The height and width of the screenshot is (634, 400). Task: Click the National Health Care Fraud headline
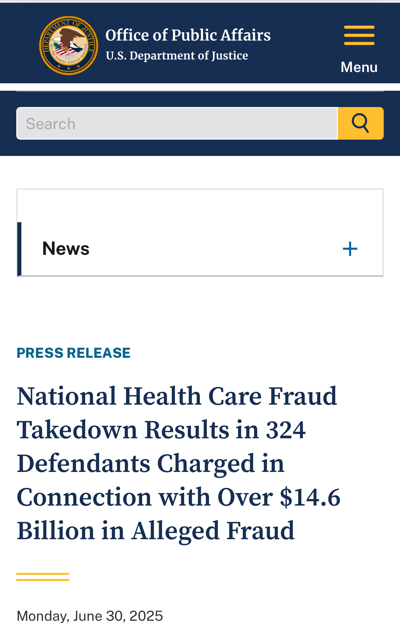pyautogui.click(x=178, y=463)
